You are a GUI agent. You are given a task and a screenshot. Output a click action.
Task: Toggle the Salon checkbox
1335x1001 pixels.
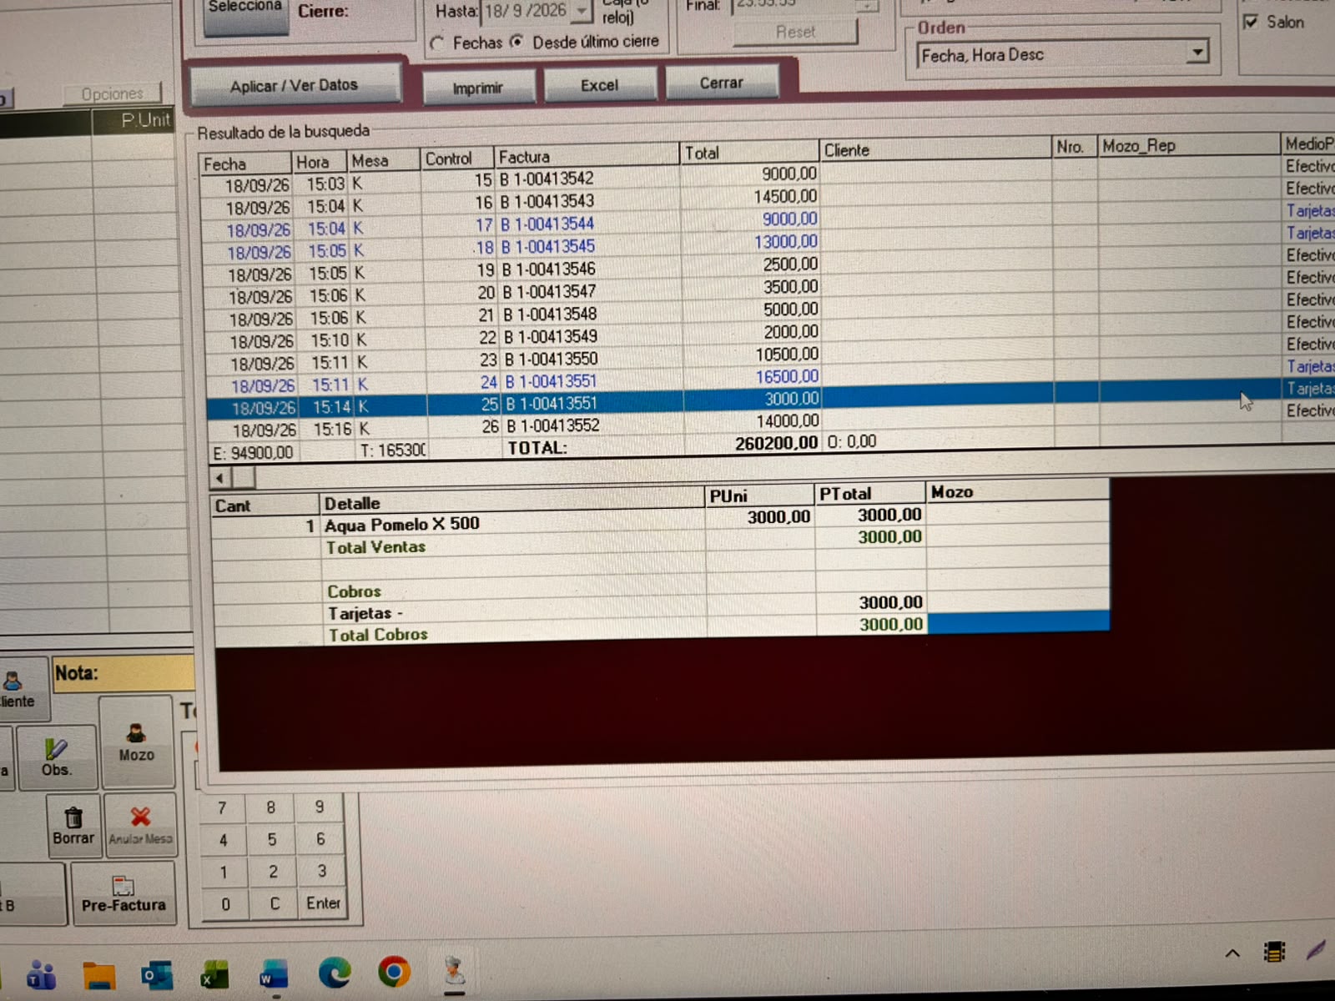pos(1251,22)
